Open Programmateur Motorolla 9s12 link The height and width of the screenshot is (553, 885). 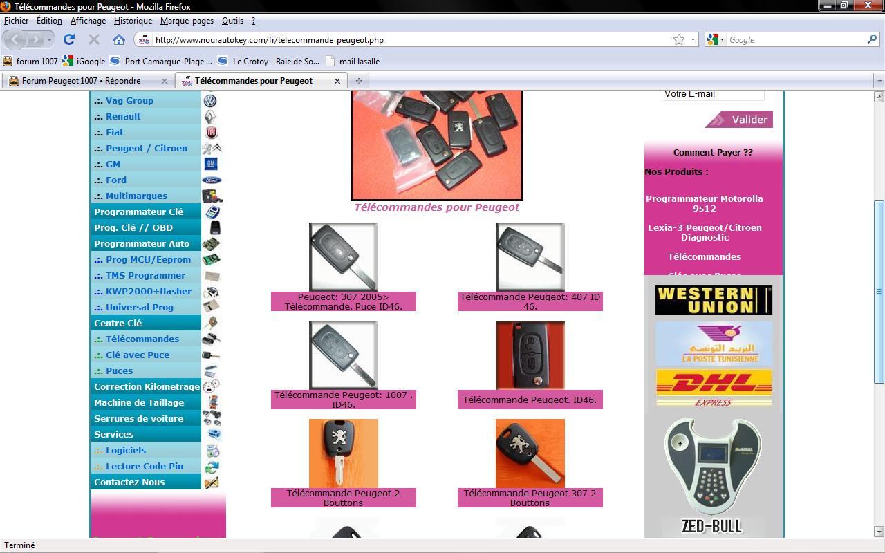click(705, 203)
